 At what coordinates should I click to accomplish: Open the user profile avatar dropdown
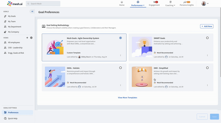[x=205, y=4]
